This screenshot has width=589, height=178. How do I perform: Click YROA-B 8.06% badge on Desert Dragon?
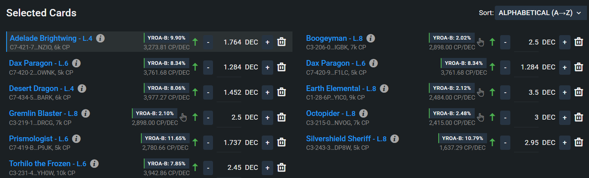(166, 88)
